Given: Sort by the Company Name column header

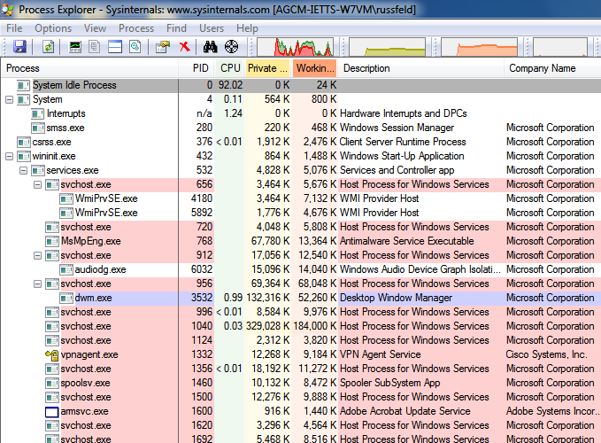Looking at the screenshot, I should pyautogui.click(x=542, y=68).
